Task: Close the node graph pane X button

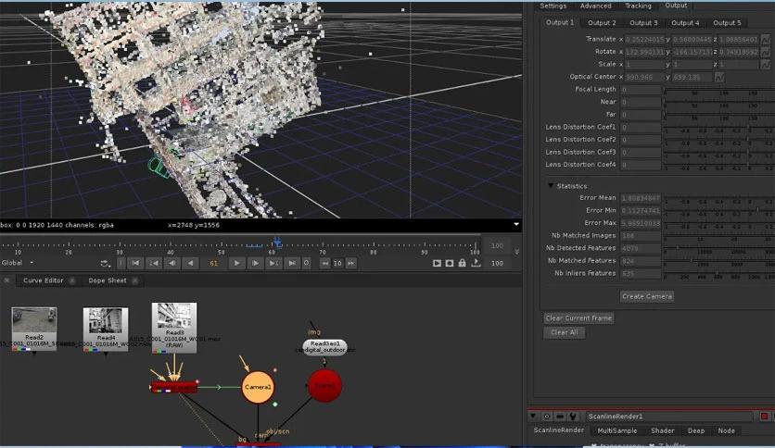Action: (6, 280)
